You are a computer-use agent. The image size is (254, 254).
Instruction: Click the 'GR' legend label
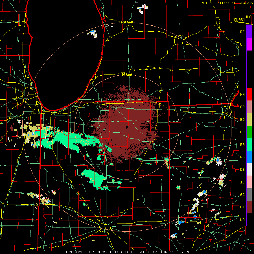(x=242, y=107)
